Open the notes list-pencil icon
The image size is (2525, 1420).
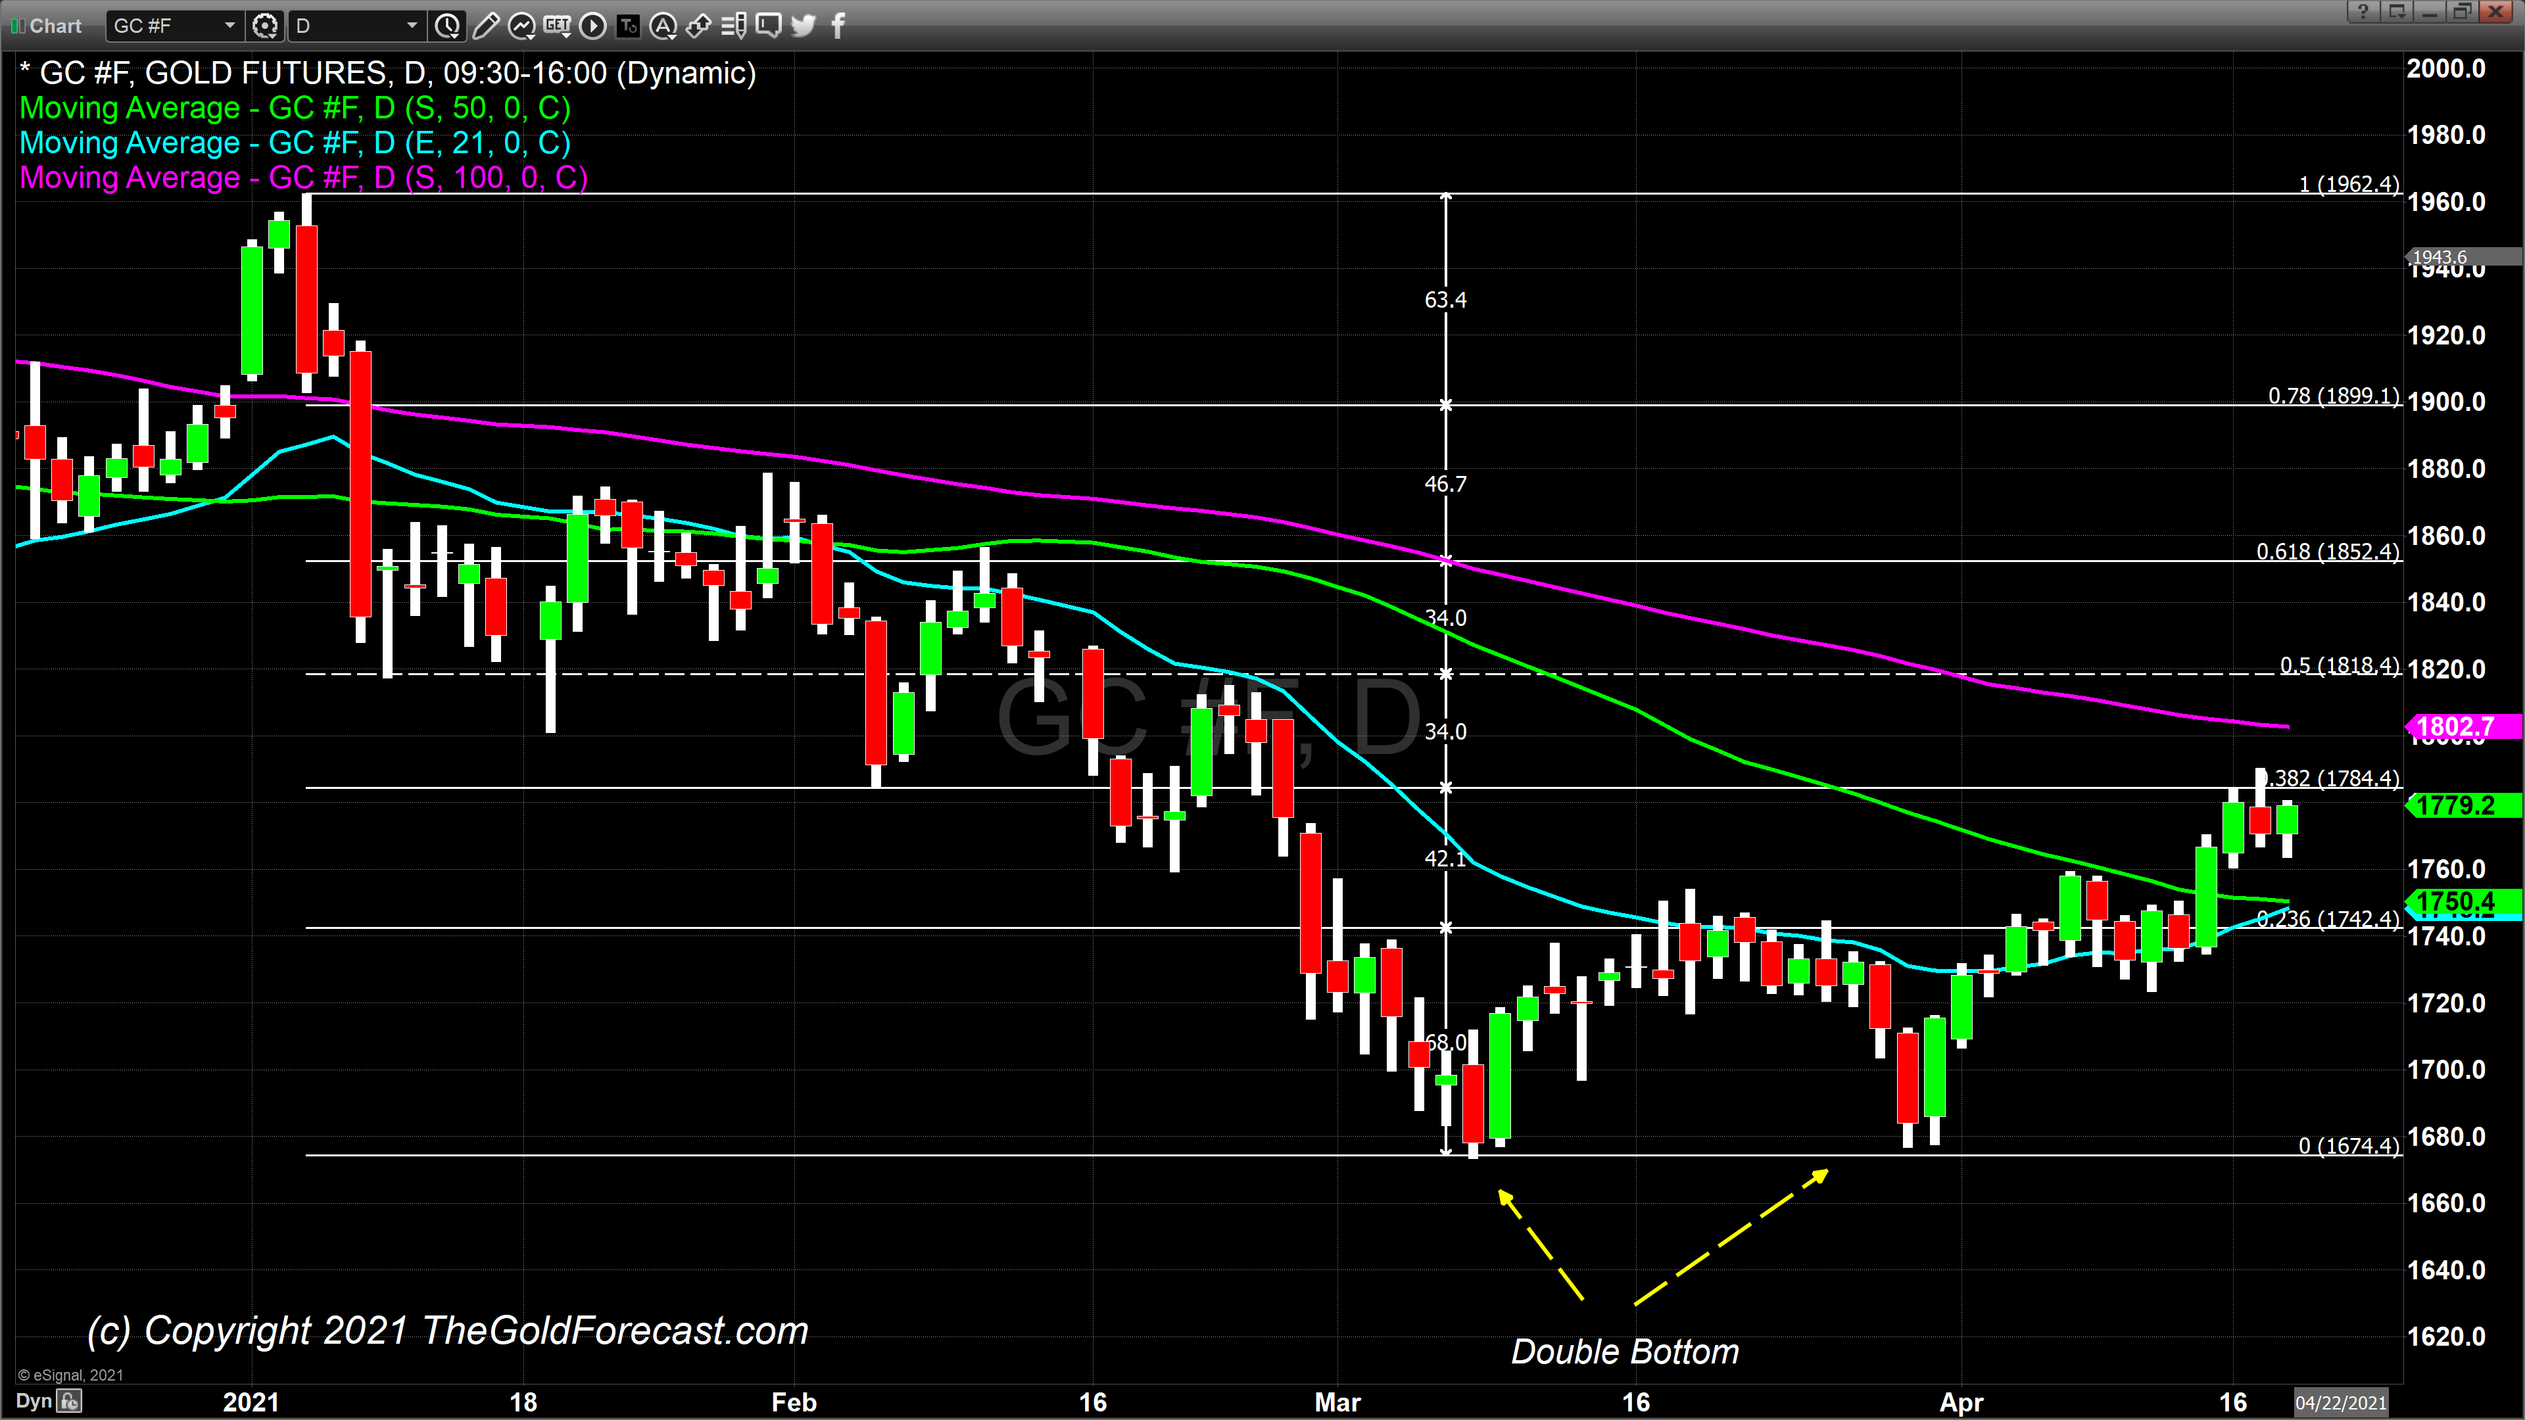733,26
